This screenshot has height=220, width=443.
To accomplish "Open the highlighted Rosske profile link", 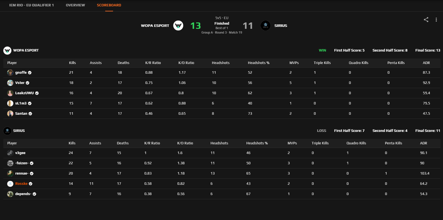I will (21, 184).
